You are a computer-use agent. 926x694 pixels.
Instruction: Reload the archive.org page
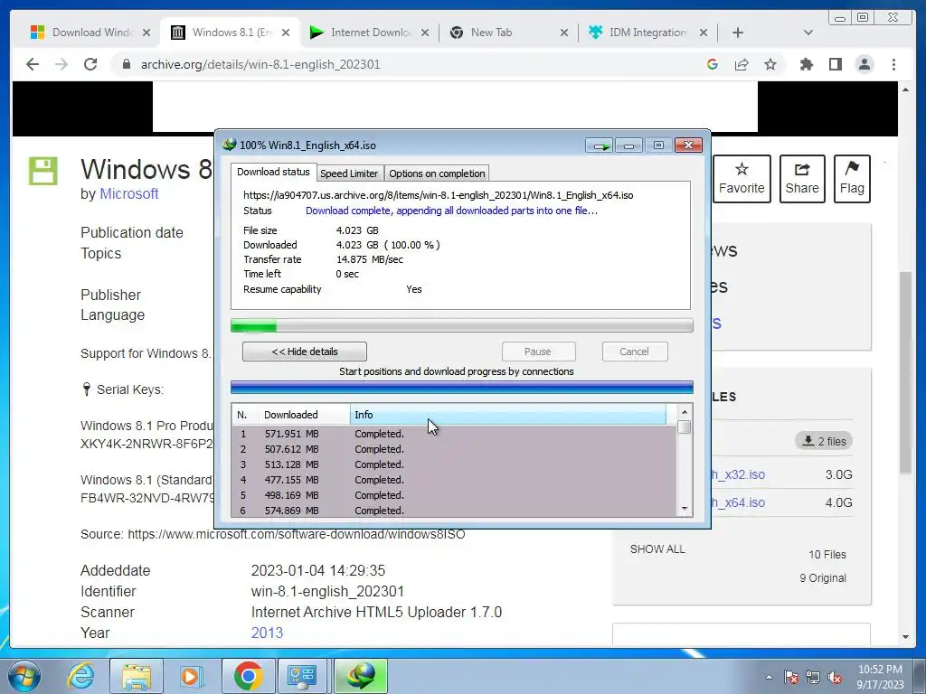tap(90, 64)
